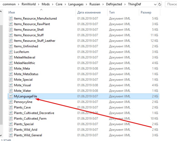Click the ThingDef breadcrumb segment
The height and width of the screenshot is (141, 177).
coord(134,4)
